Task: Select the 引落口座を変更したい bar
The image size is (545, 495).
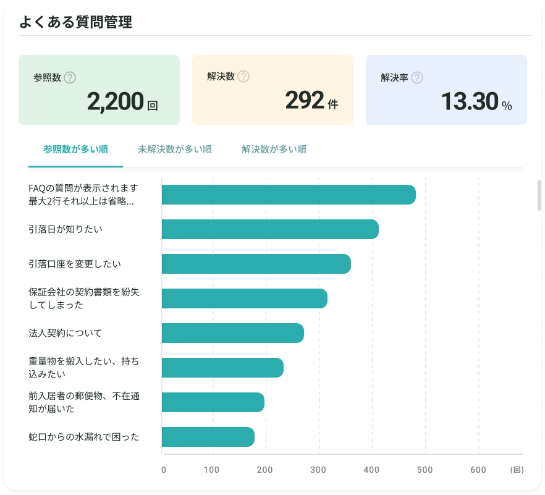Action: [256, 264]
